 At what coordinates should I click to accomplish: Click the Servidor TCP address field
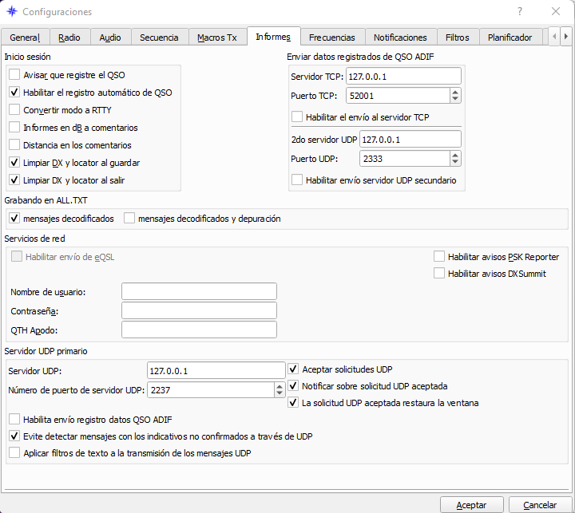(403, 77)
